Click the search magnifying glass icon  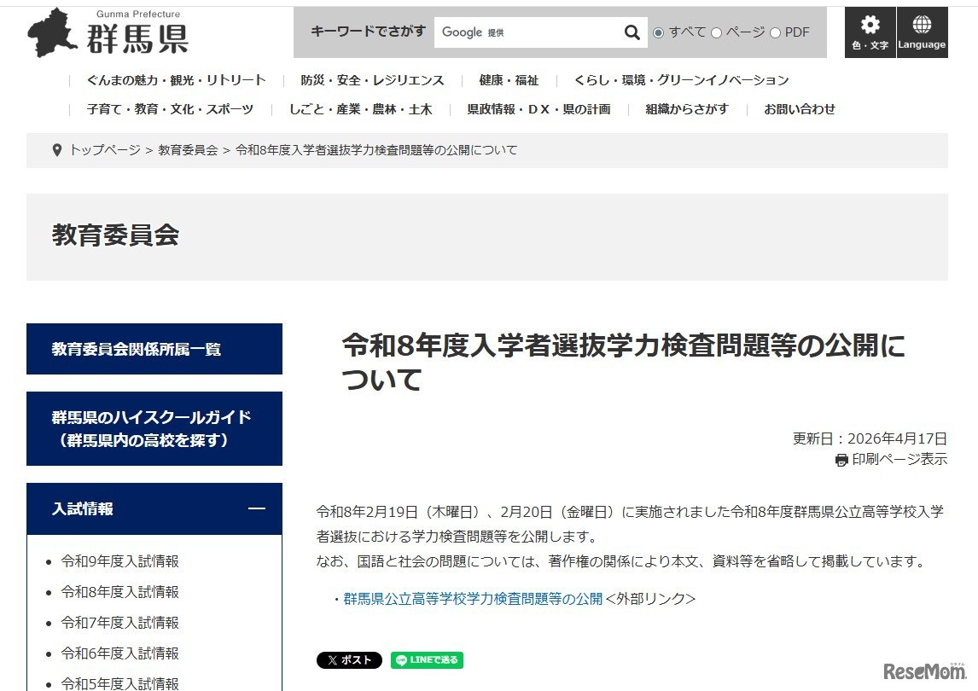click(x=632, y=32)
